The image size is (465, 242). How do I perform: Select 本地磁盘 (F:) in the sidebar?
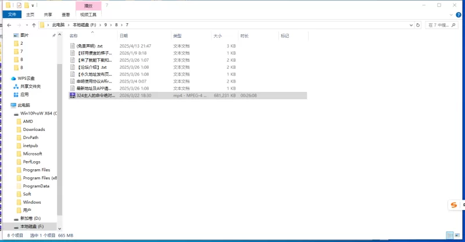[32, 226]
